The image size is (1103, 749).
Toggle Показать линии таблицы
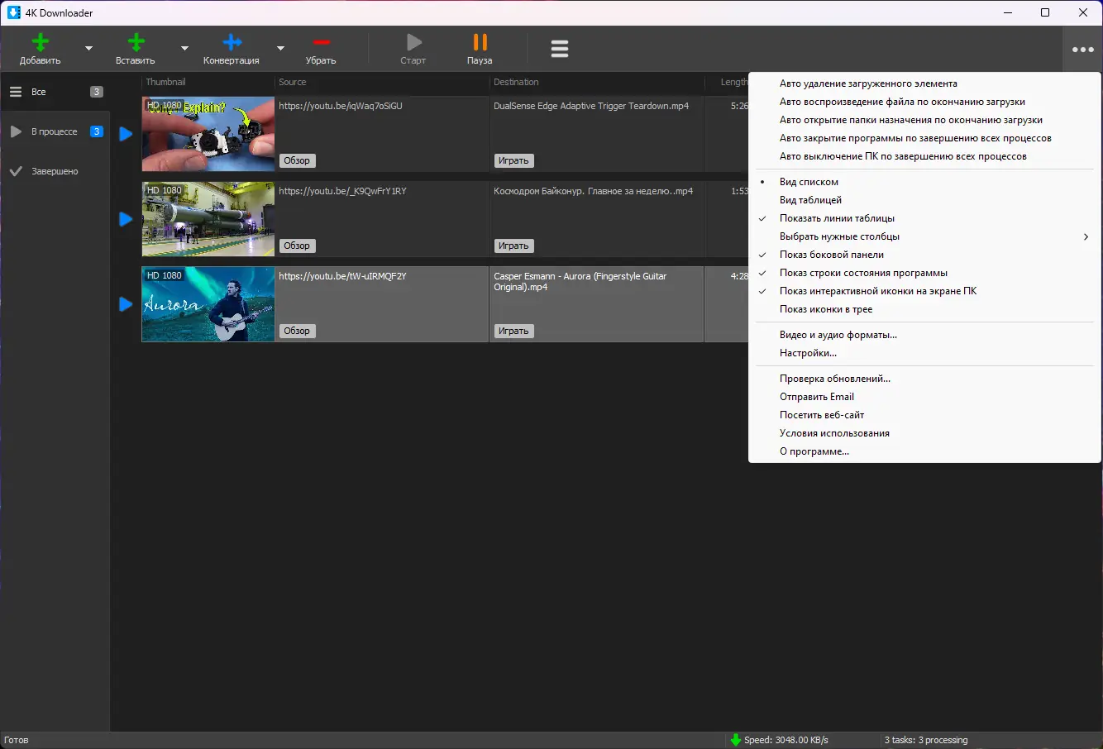(924, 218)
